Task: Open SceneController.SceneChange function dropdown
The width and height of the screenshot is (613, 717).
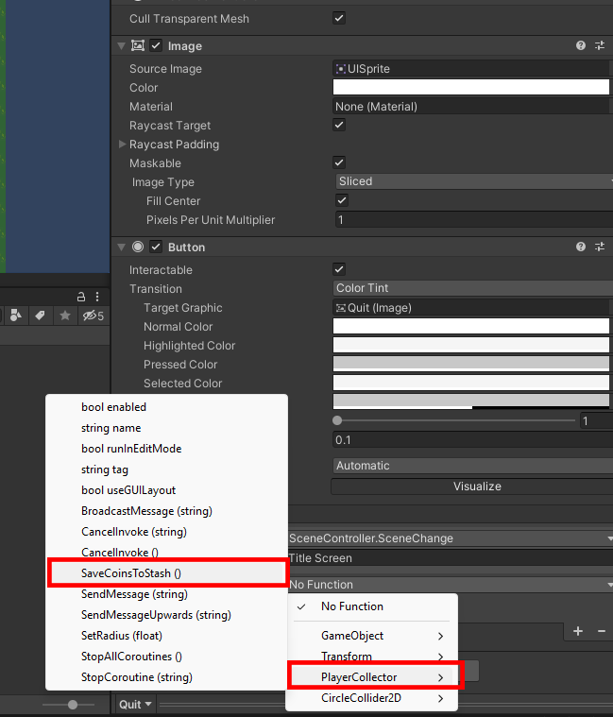Action: coord(451,538)
